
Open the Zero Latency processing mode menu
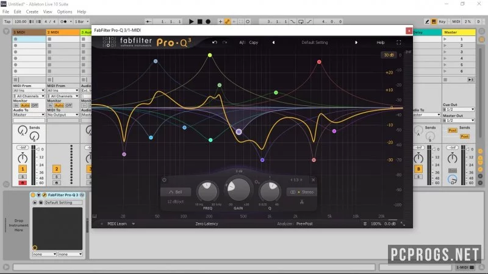point(207,223)
